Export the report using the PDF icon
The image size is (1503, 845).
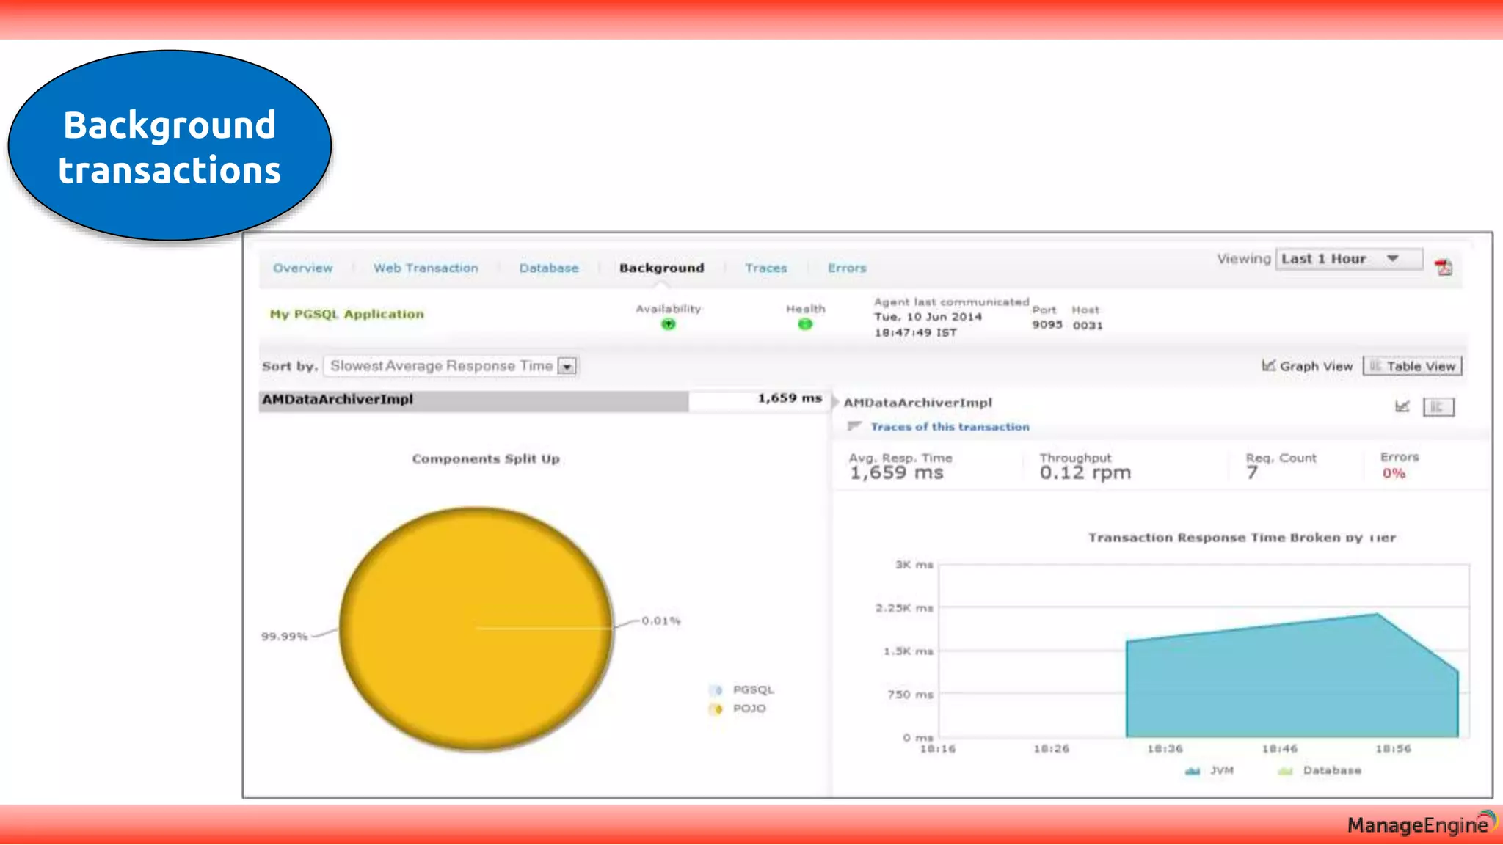(1444, 268)
